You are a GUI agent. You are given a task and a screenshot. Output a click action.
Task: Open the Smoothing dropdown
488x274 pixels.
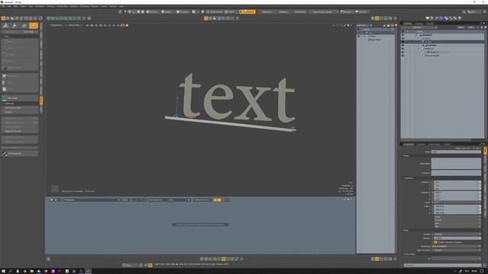(x=456, y=247)
